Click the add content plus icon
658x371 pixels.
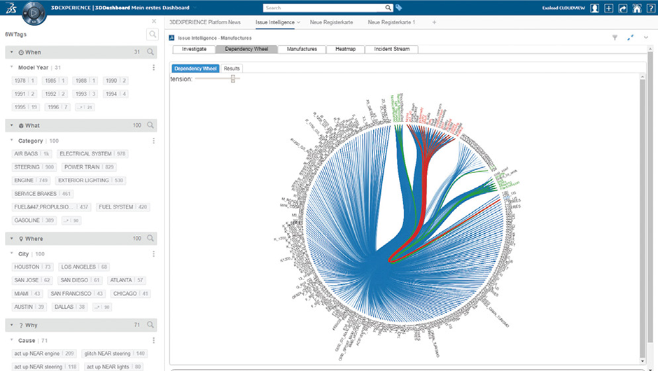coord(609,8)
